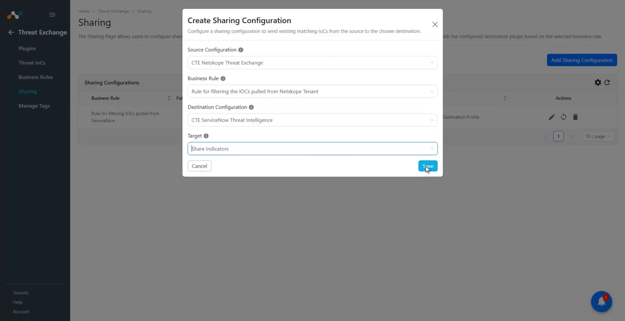The image size is (625, 321).
Task: Click the Target info icon
Action: (x=206, y=136)
